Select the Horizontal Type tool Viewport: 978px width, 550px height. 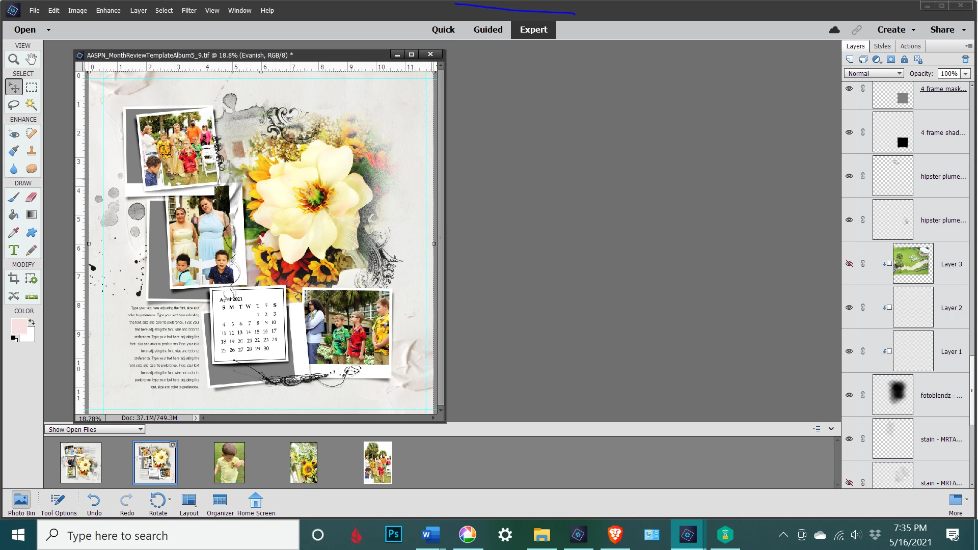tap(14, 250)
